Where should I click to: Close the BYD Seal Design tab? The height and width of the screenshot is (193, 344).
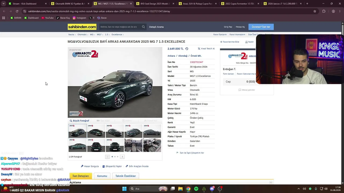tap(173, 4)
